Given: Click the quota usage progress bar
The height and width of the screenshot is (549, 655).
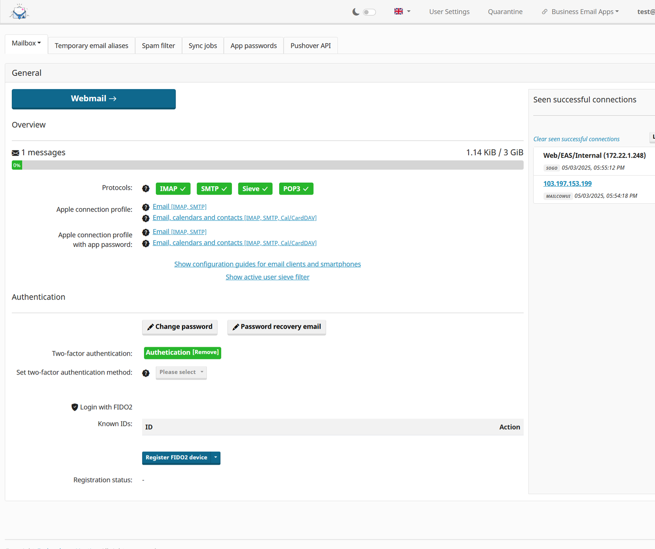Looking at the screenshot, I should (267, 165).
